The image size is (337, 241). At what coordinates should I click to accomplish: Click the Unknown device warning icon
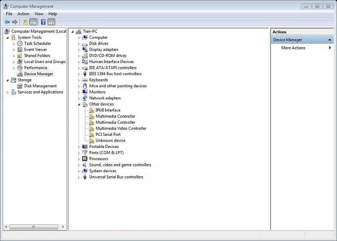point(92,141)
